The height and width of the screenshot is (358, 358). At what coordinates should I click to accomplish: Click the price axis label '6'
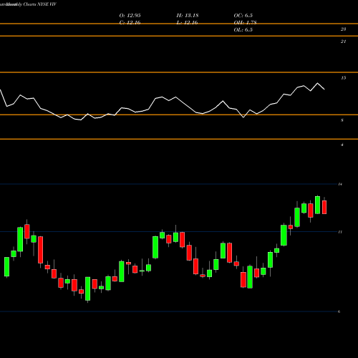point(339,311)
